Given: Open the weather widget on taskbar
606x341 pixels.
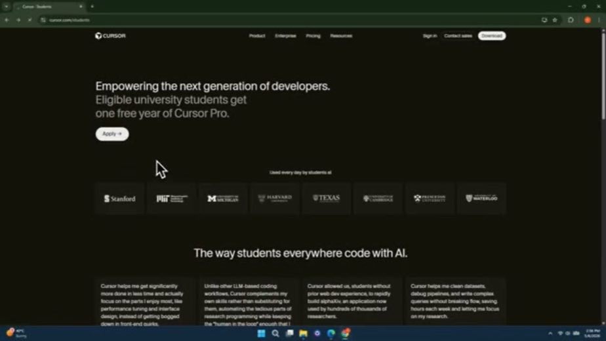Looking at the screenshot, I should pos(16,333).
